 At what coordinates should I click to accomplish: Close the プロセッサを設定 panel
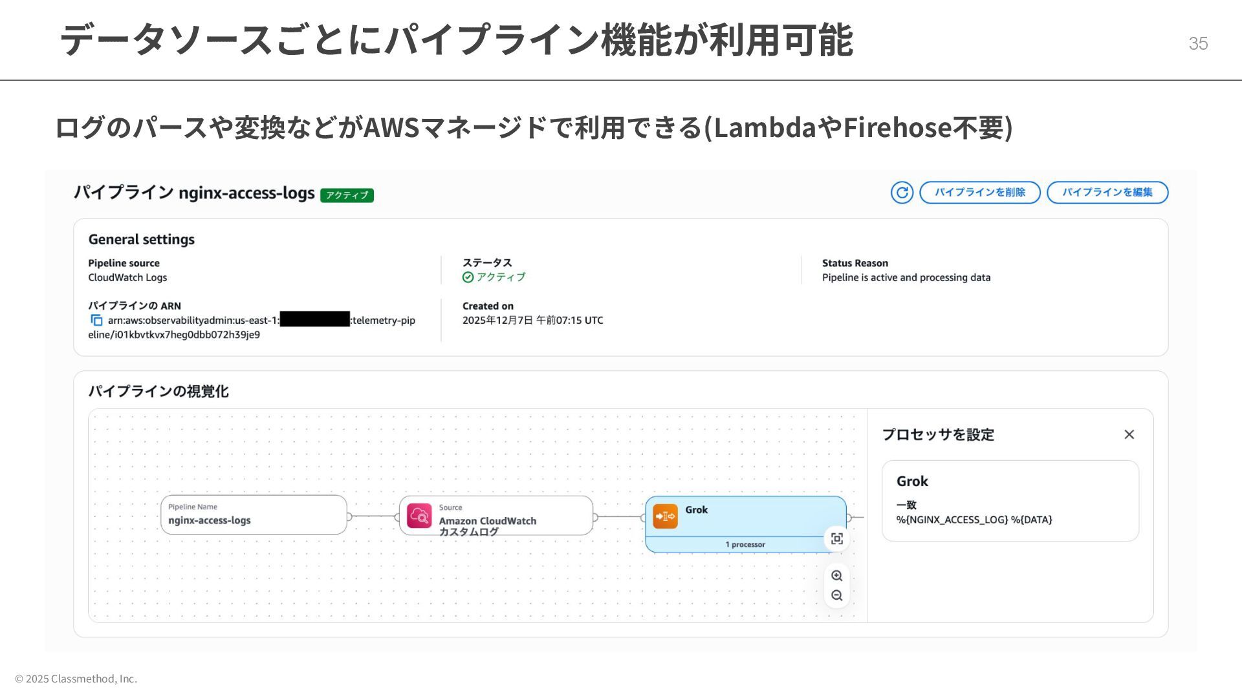(1129, 434)
